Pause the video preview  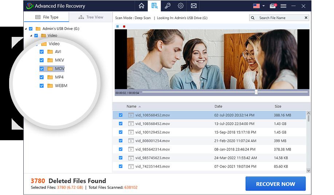pyautogui.click(x=118, y=26)
